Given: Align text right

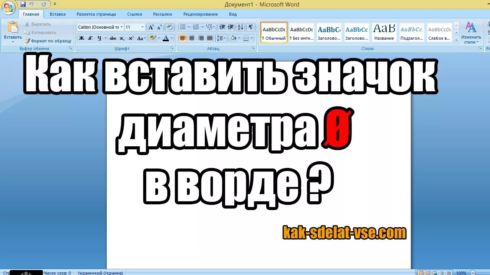Looking at the screenshot, I should [x=201, y=38].
